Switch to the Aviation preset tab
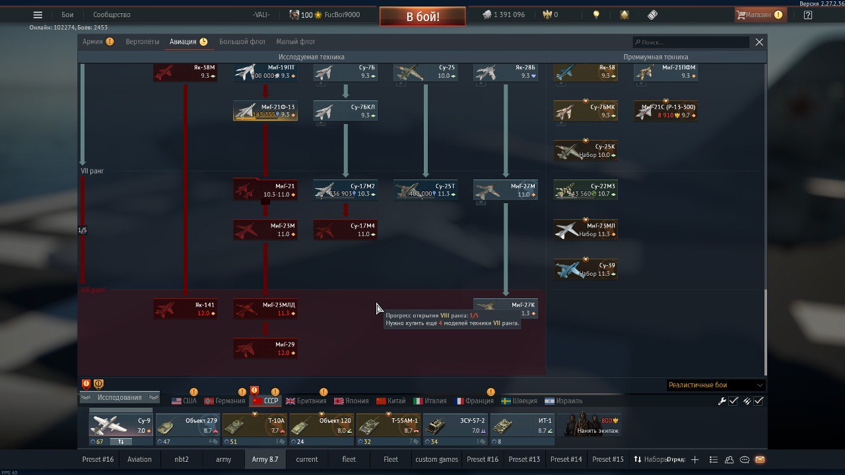845x475 pixels. 139,459
